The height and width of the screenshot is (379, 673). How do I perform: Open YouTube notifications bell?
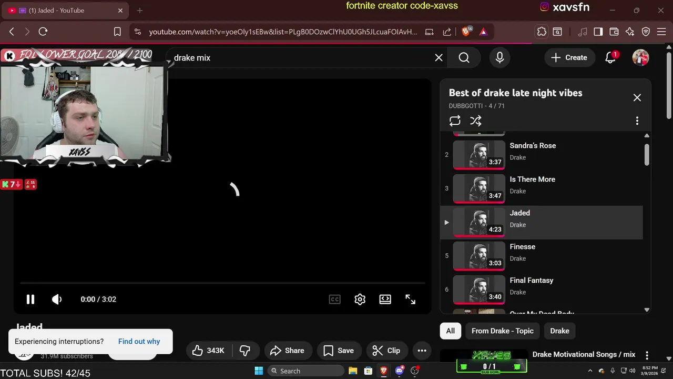[x=610, y=58]
